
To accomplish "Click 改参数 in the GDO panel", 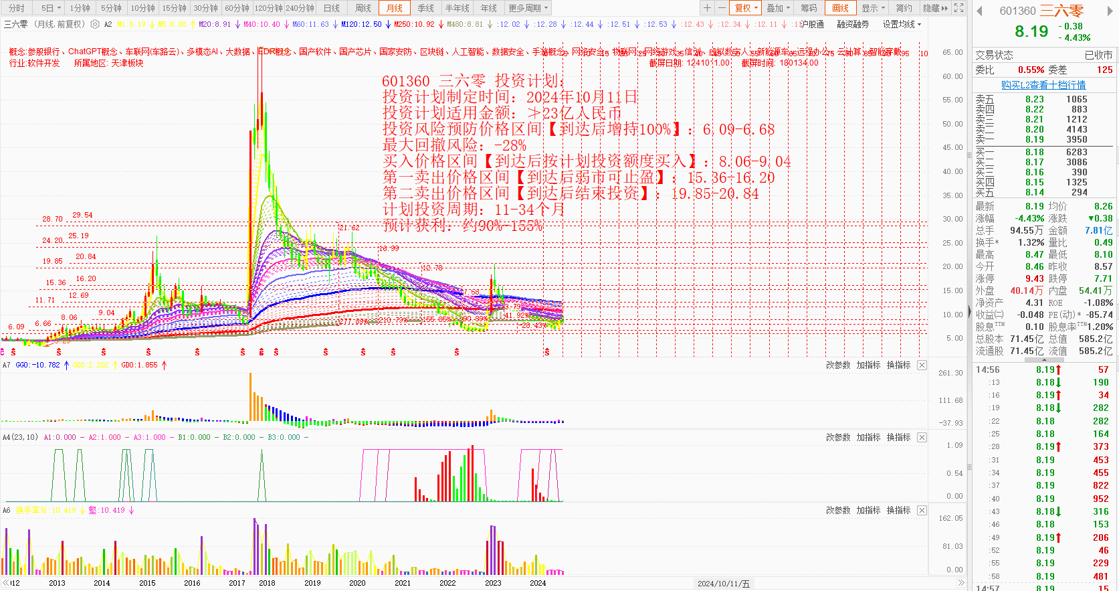I will (x=838, y=365).
